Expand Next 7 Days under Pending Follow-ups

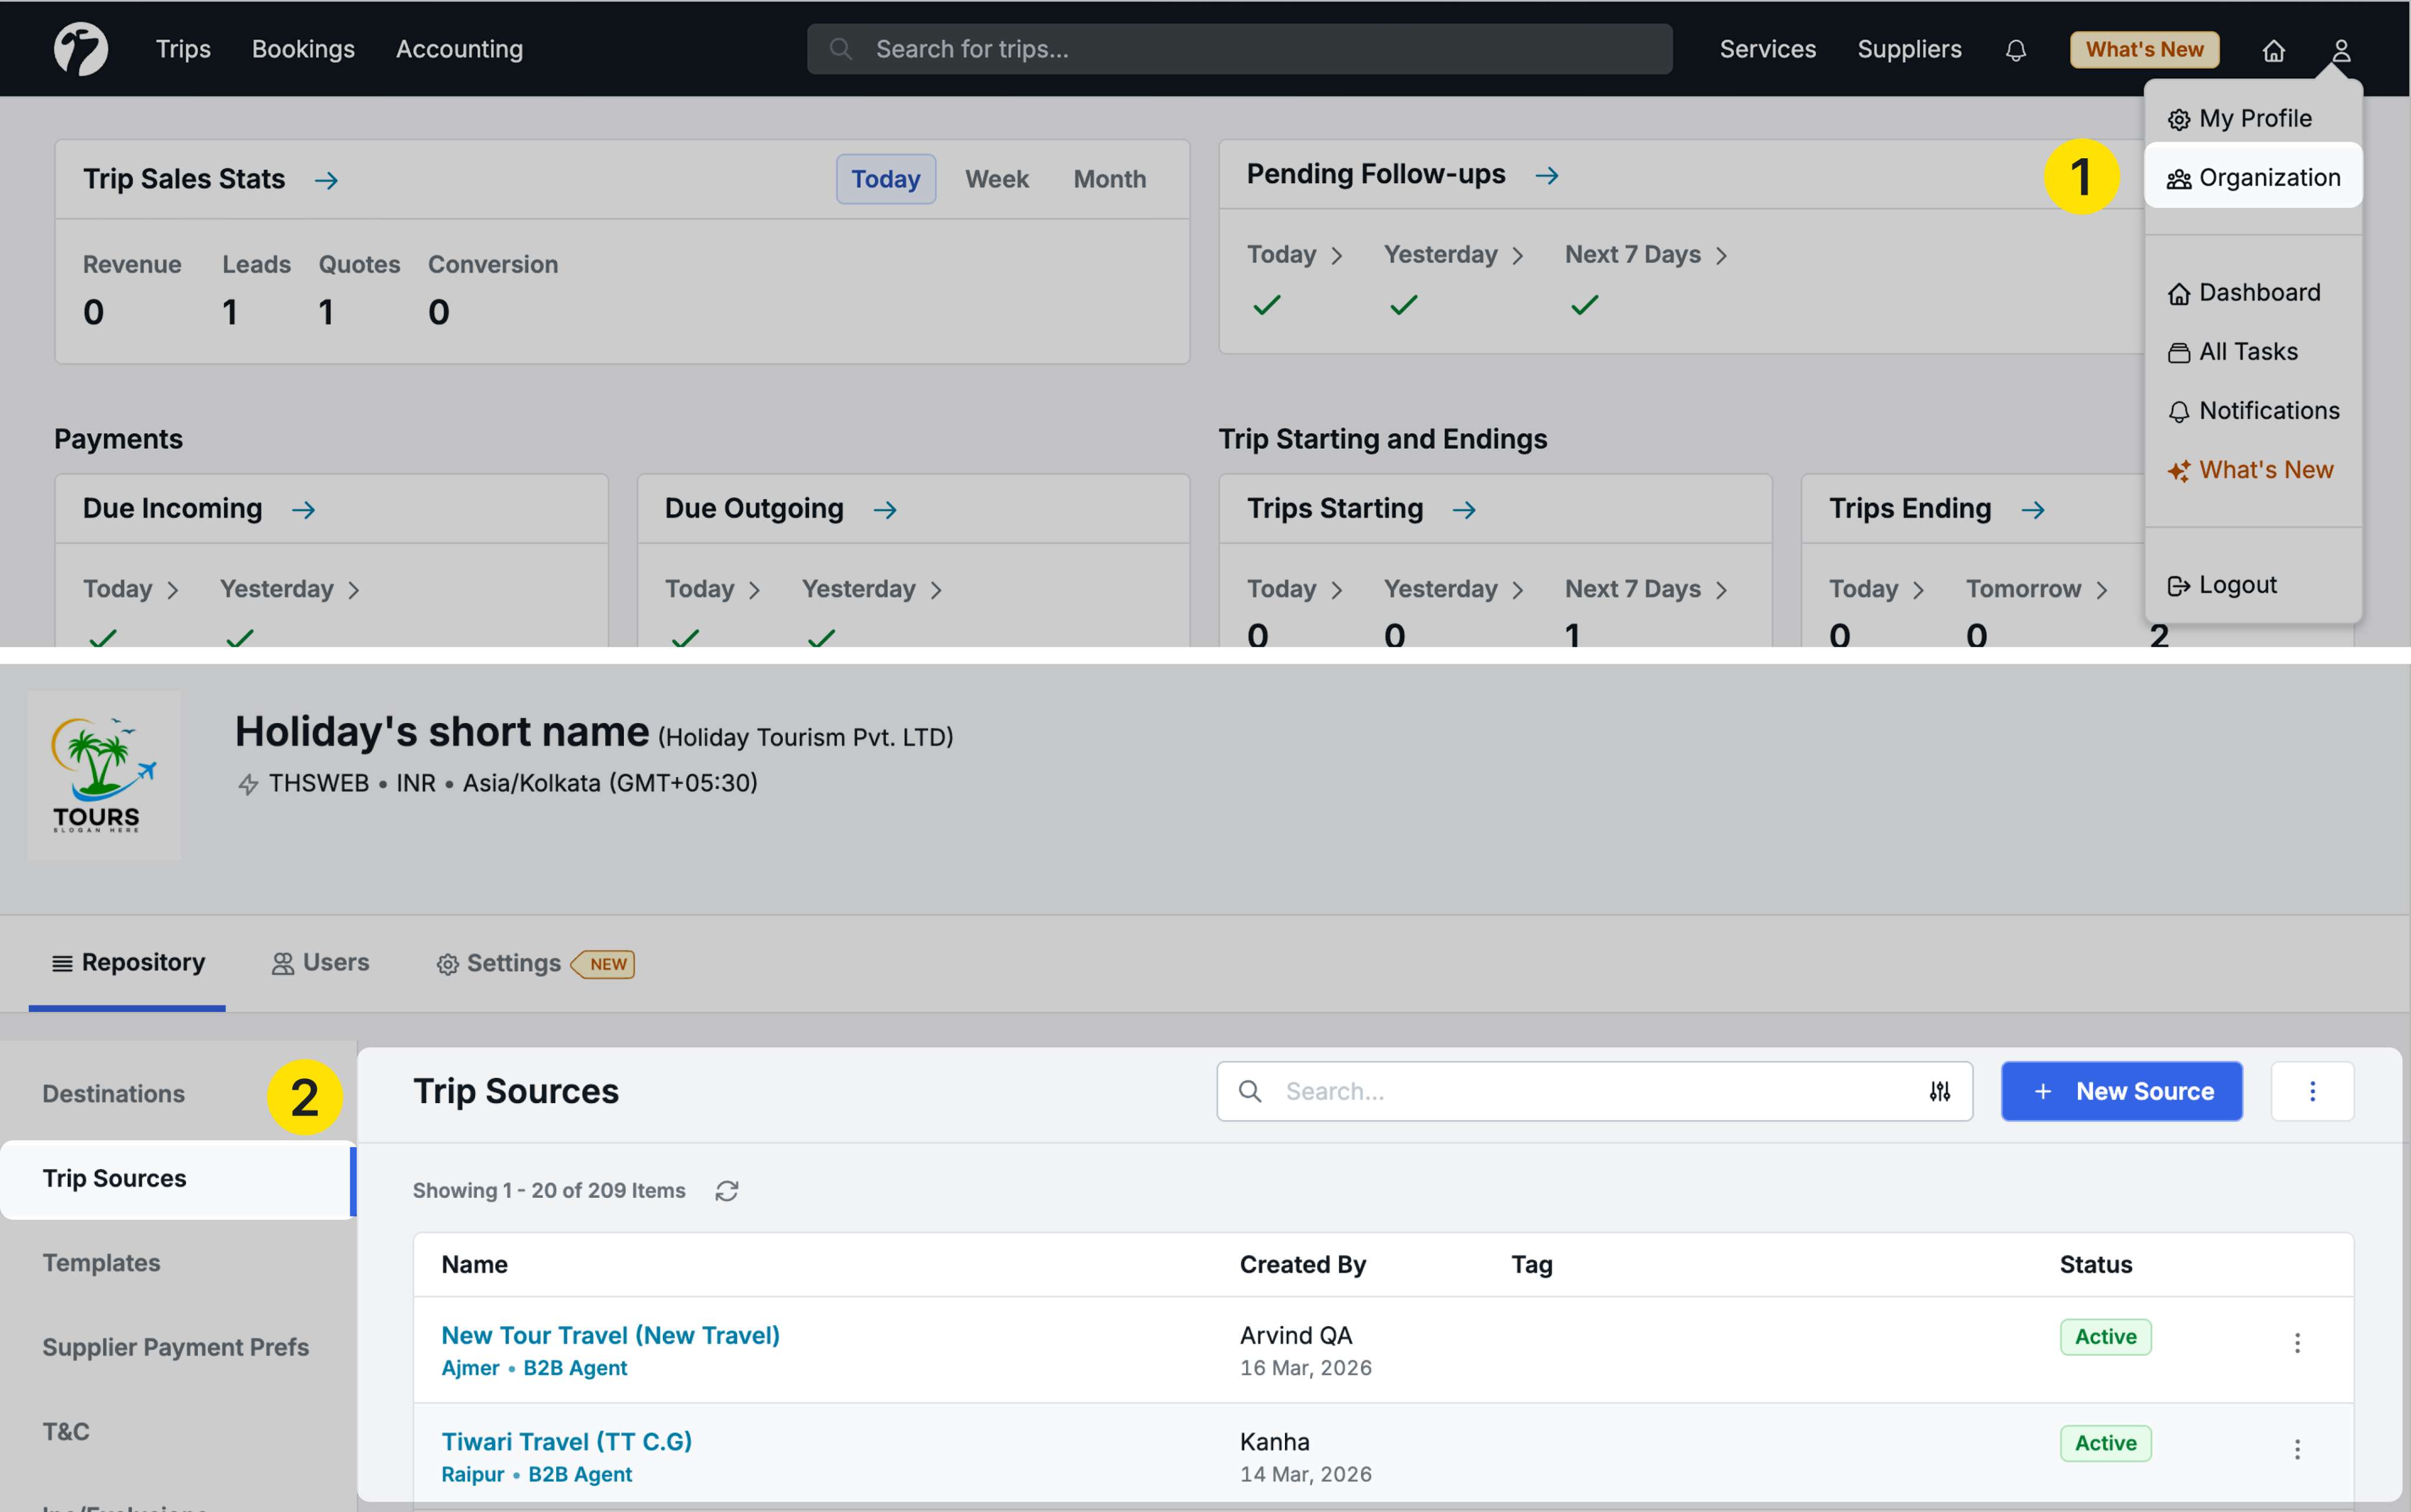pyautogui.click(x=1645, y=255)
